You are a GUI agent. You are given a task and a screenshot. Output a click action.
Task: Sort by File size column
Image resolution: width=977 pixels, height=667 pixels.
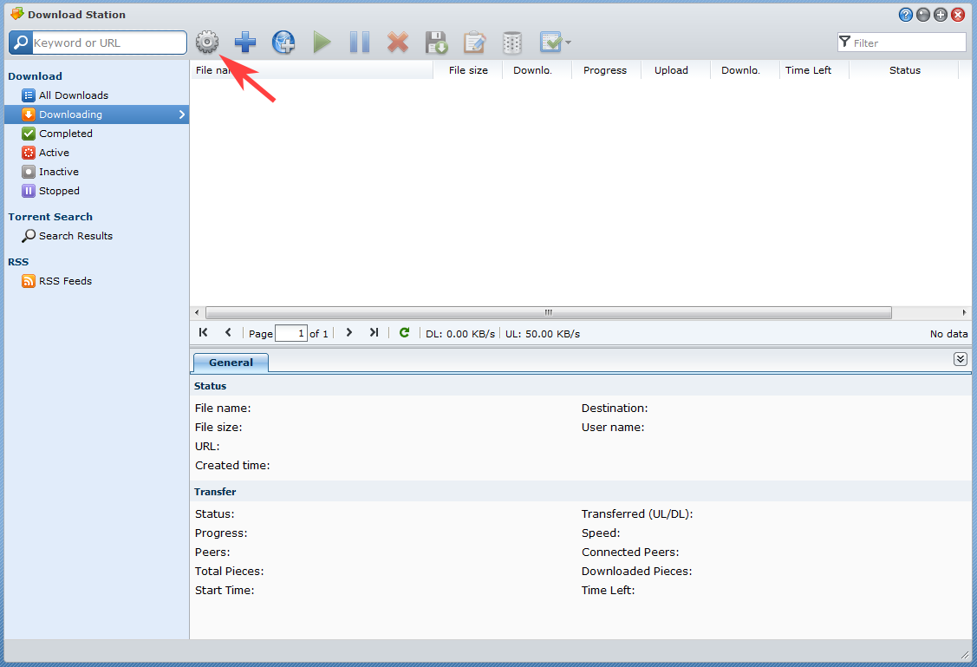point(468,69)
